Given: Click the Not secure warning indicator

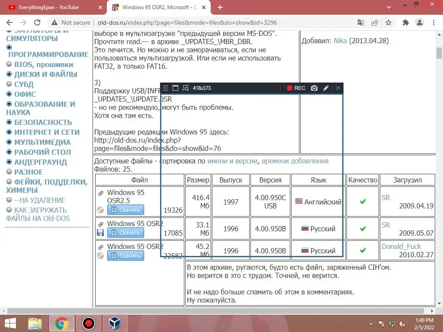Looking at the screenshot, I should [71, 22].
